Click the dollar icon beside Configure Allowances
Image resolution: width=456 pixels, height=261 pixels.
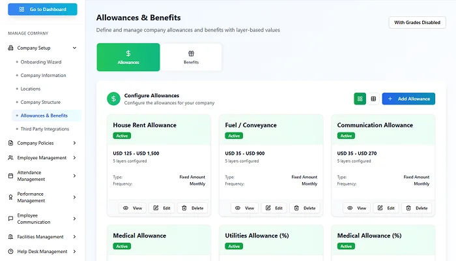(x=114, y=99)
